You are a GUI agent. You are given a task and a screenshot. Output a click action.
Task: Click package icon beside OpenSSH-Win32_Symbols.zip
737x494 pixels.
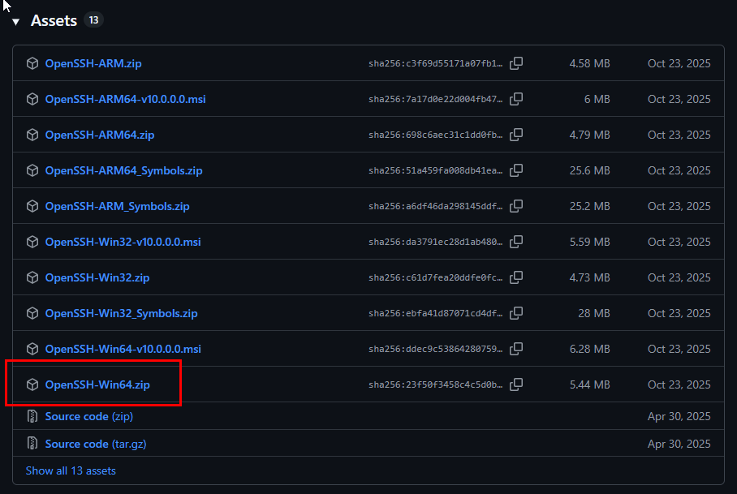pyautogui.click(x=32, y=313)
